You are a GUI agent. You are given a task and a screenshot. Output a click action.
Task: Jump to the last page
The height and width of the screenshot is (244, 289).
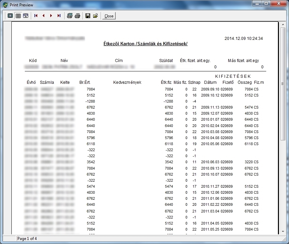tap(59, 16)
